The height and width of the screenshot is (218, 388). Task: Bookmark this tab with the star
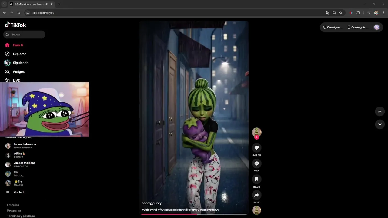pyautogui.click(x=341, y=13)
